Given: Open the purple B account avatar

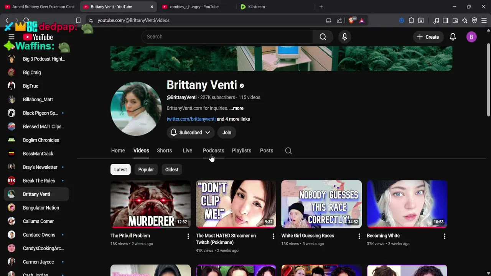Looking at the screenshot, I should click(x=471, y=37).
